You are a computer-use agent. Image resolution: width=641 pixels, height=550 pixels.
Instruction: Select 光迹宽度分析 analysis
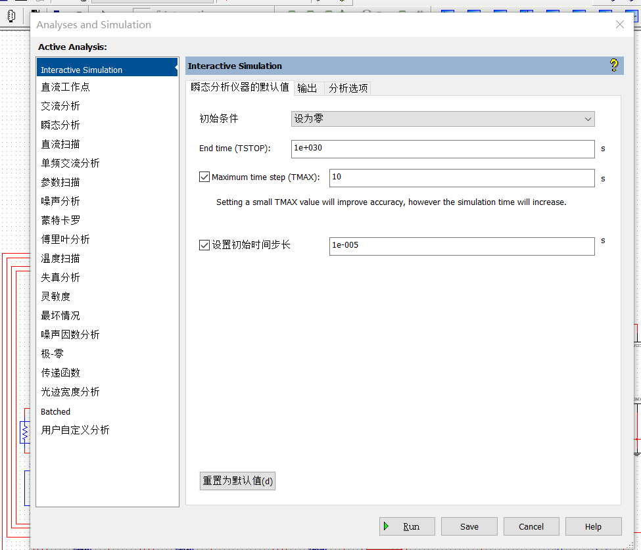(x=70, y=392)
